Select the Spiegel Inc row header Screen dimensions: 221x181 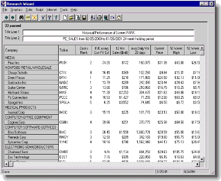pos(31,103)
